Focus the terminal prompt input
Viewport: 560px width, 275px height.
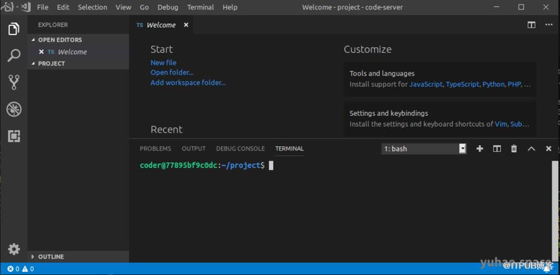[x=271, y=166]
